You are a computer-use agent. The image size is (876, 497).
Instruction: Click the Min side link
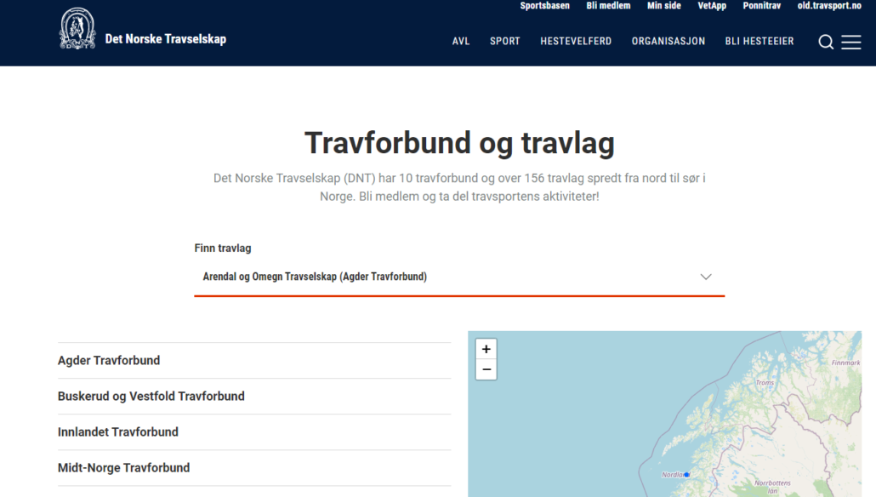point(663,6)
